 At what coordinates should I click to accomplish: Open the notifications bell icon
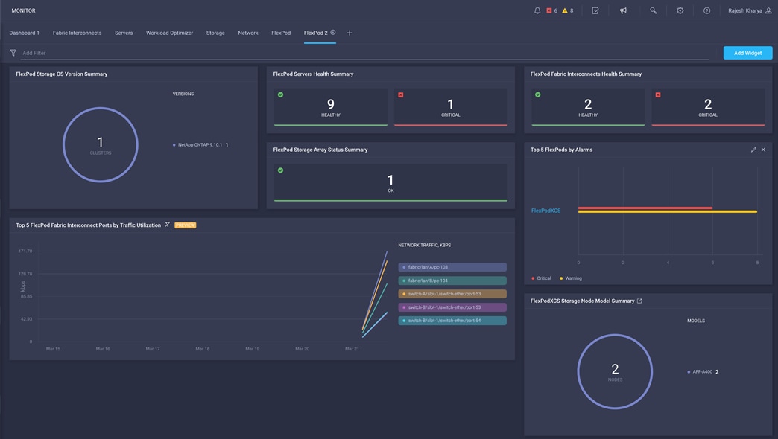coord(537,10)
